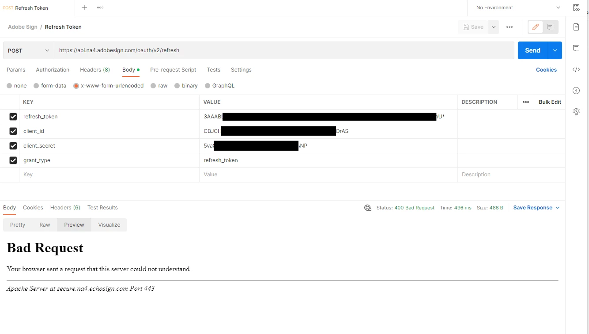
Task: Uncheck the client_secret row checkbox
Action: click(x=13, y=146)
